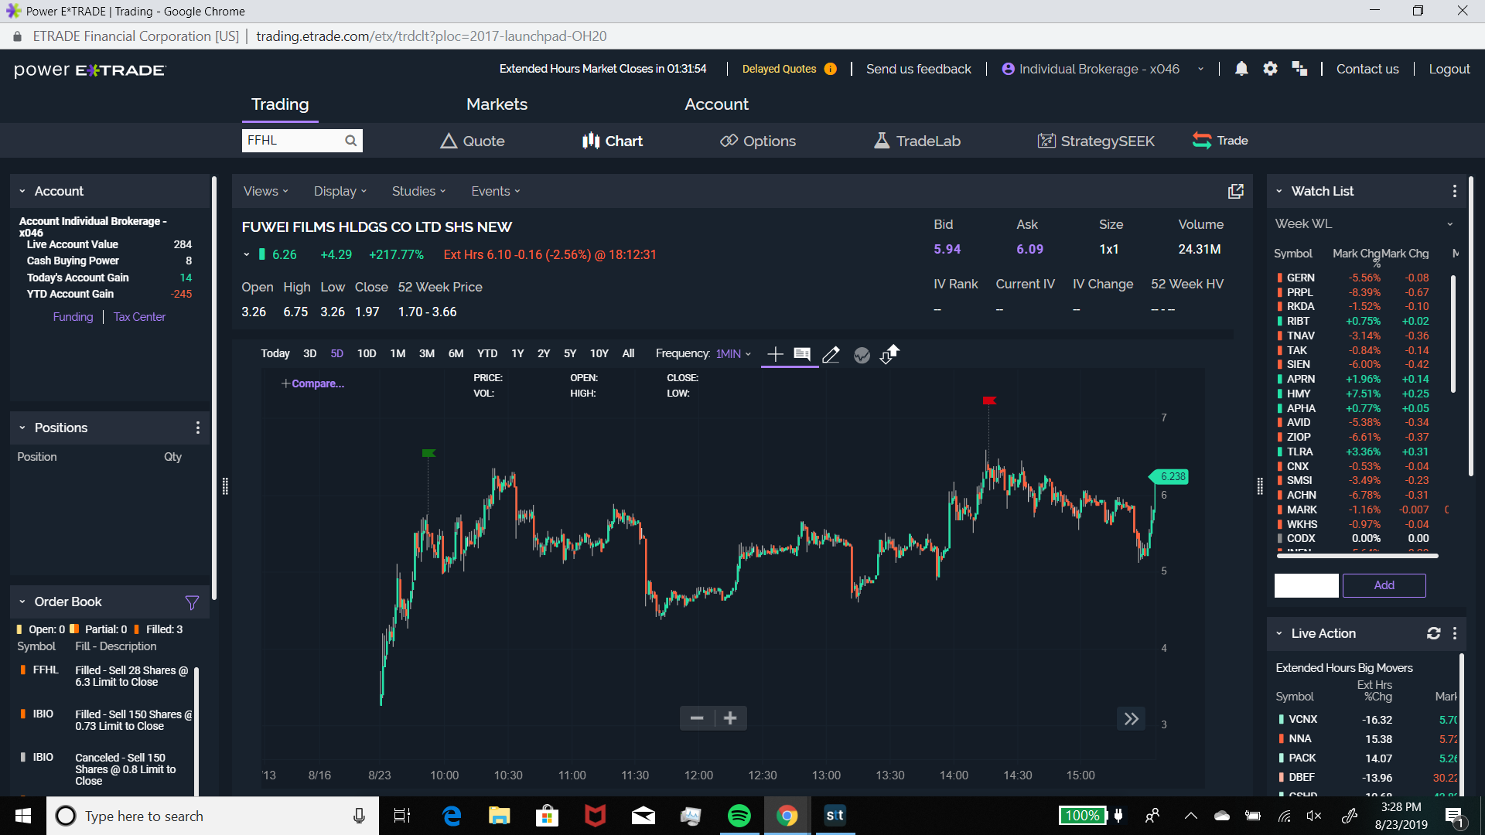Click the Order Book filter funnel icon

pyautogui.click(x=192, y=602)
